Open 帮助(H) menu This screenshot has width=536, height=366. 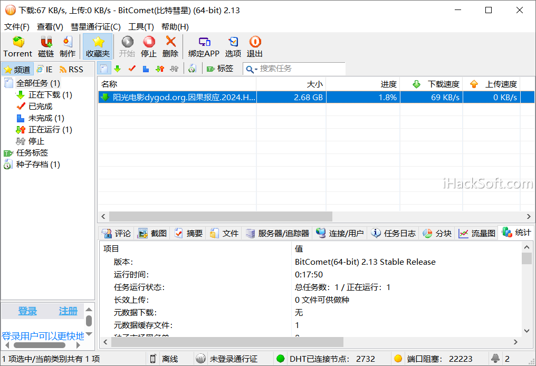[x=175, y=27]
